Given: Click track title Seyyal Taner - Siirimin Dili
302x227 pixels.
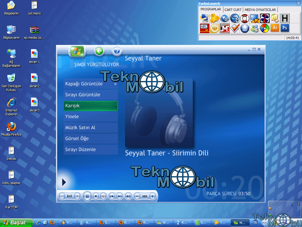Looking at the screenshot, I should (x=167, y=153).
